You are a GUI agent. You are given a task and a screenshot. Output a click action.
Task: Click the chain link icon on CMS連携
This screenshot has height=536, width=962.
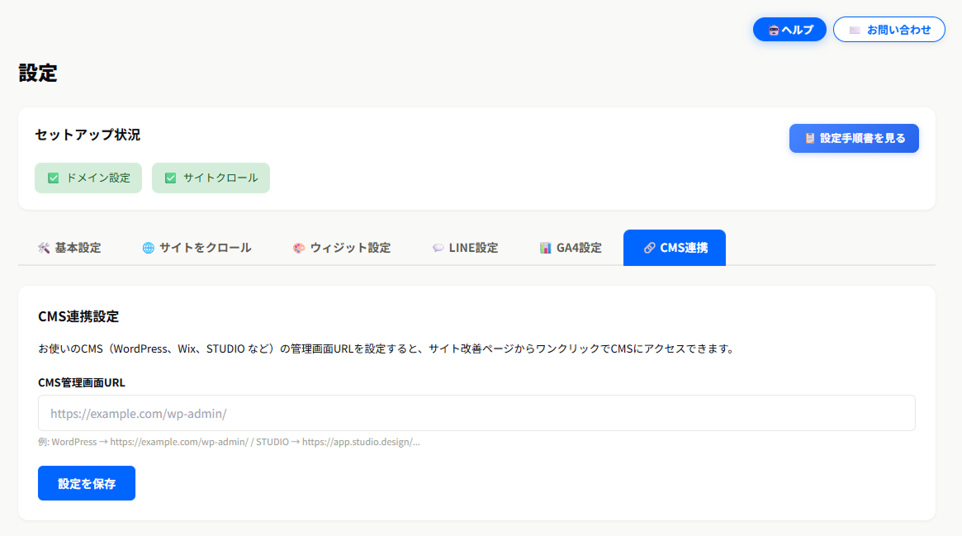[x=649, y=248]
